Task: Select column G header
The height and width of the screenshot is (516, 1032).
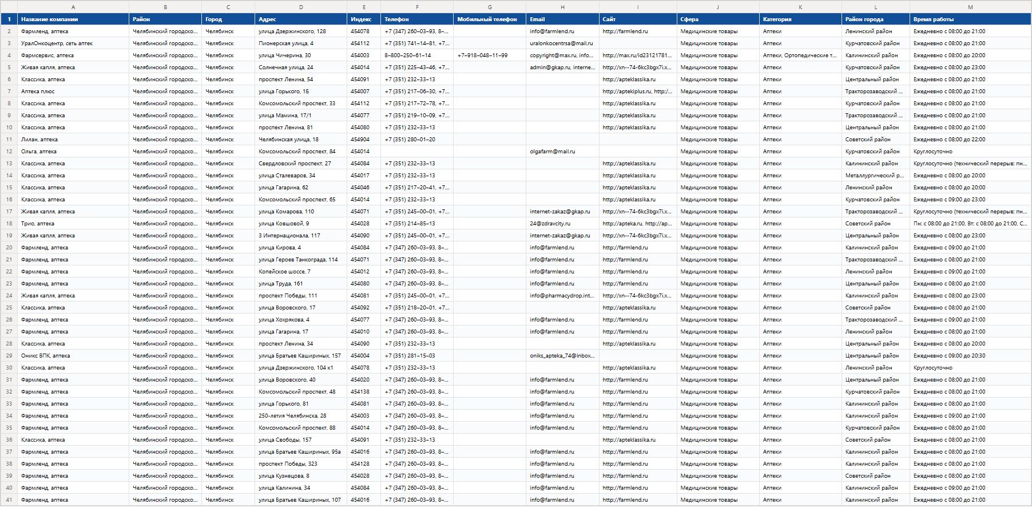Action: coord(490,7)
